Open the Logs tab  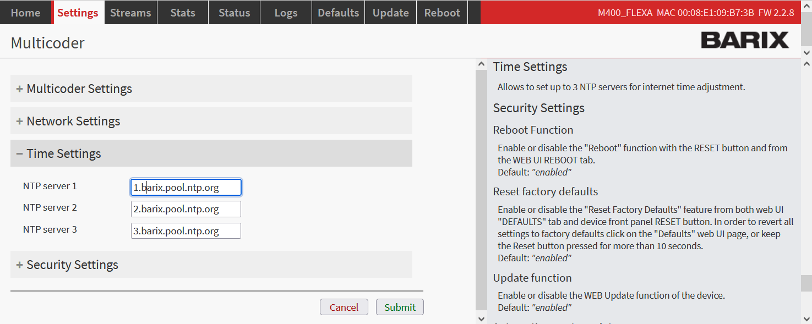point(286,13)
